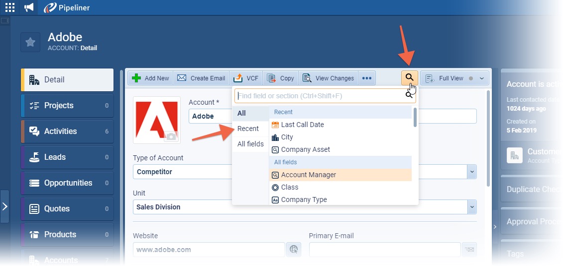Mark Adobe as favorite with star icon
Viewport: 563px width, 266px height.
click(x=30, y=42)
